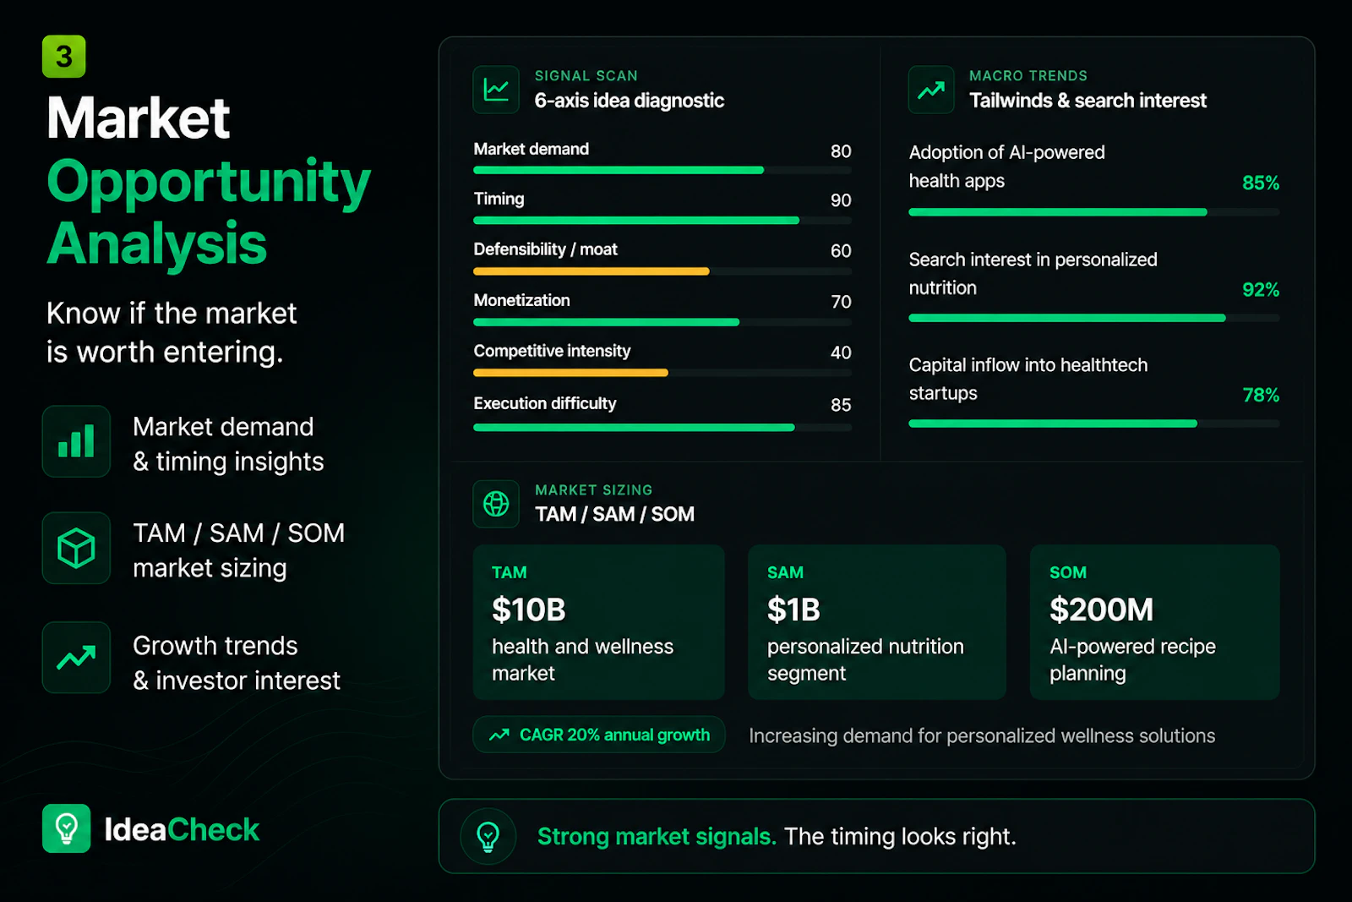Screen dimensions: 1352x902
Task: Click the green number 3 badge
Action: click(64, 57)
